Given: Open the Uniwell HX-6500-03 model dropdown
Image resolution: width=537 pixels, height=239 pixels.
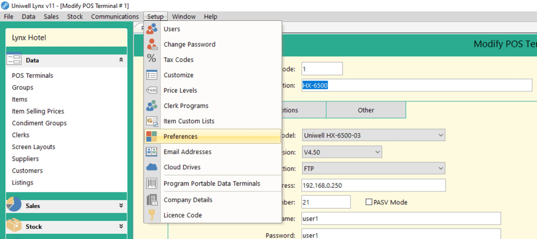Looking at the screenshot, I should (439, 135).
